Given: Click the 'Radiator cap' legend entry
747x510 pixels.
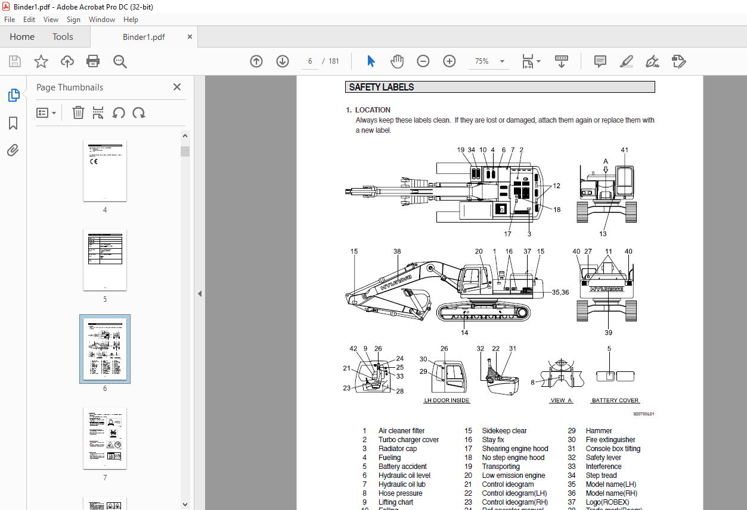Looking at the screenshot, I should click(398, 449).
